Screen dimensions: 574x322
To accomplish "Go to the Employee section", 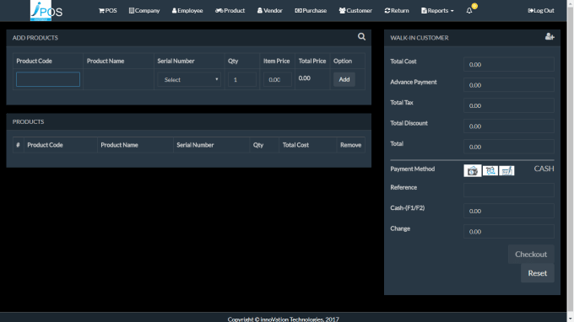I will coord(187,11).
